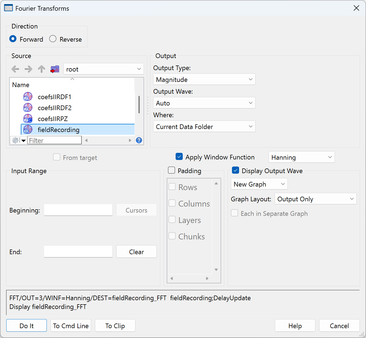Open the Graph Layout dropdown
Viewport: 366px width, 338px height.
(315, 199)
